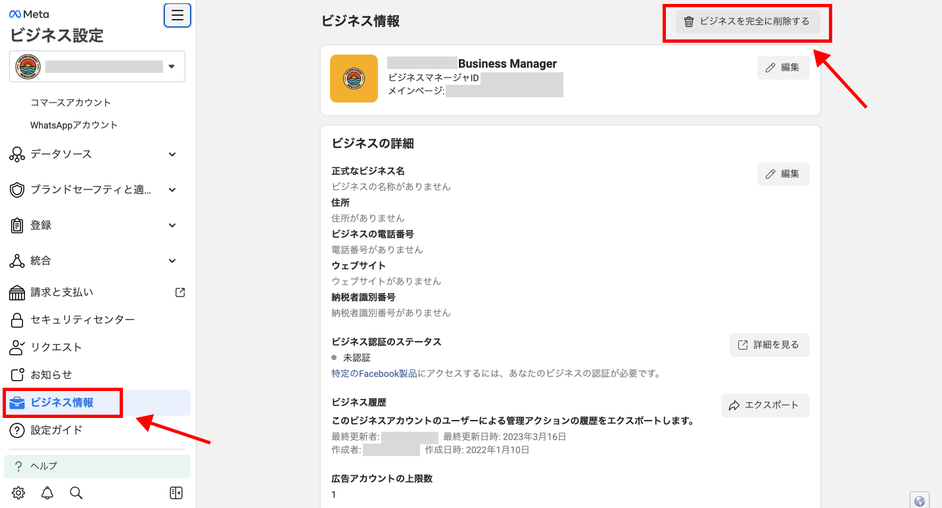942x508 pixels.
Task: Click the 請求と支払い bank icon
Action: [17, 292]
